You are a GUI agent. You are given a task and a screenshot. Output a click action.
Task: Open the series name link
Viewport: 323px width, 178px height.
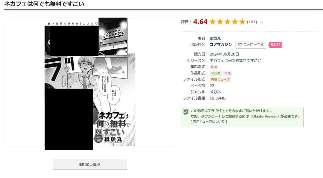point(235,61)
